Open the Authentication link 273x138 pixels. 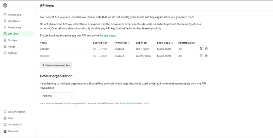(x=127, y=103)
